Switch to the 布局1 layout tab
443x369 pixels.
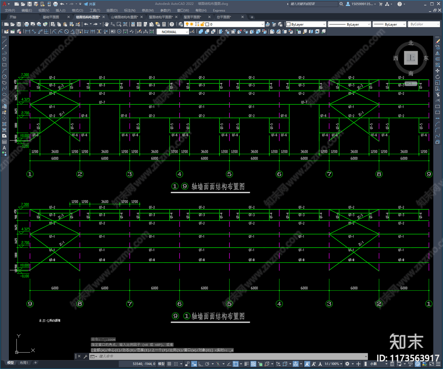point(24,363)
